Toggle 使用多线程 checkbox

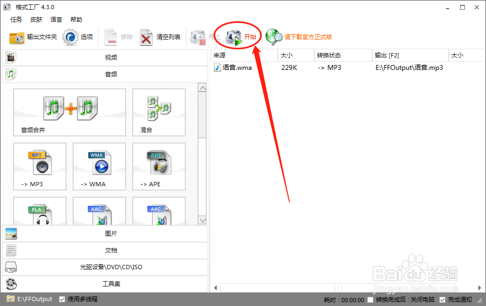tap(62, 299)
